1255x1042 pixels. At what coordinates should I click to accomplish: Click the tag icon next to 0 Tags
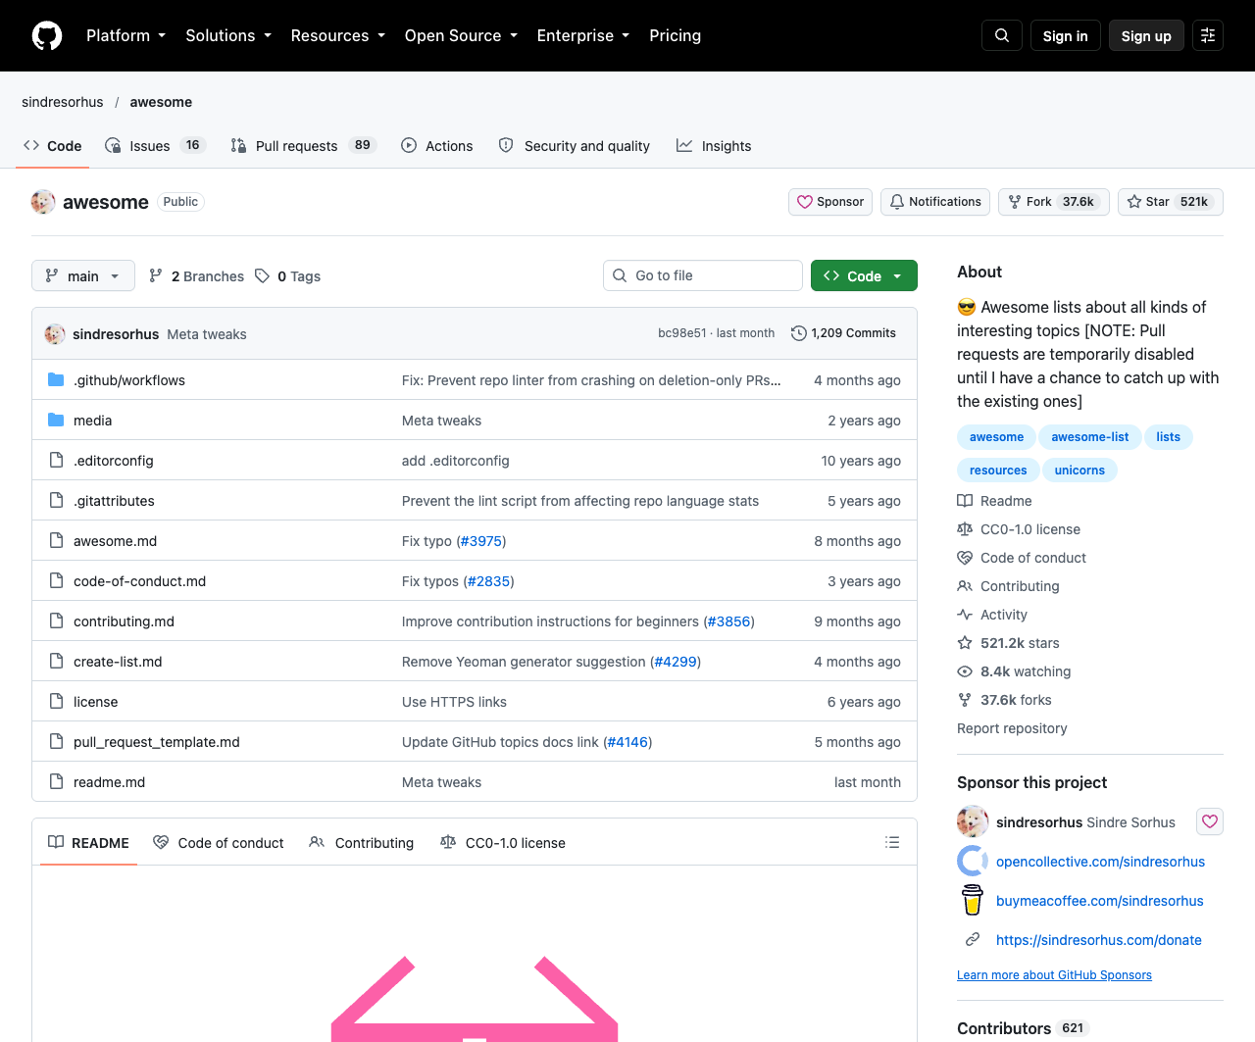262,276
